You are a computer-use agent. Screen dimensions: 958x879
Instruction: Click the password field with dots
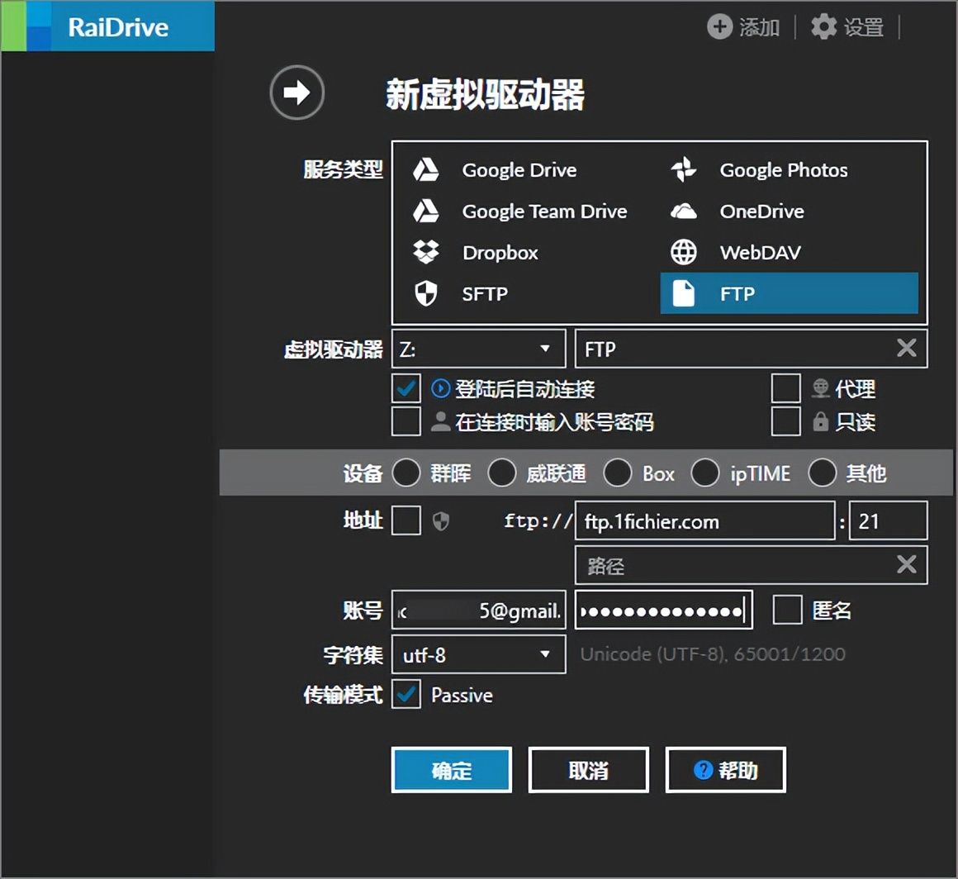tap(663, 610)
